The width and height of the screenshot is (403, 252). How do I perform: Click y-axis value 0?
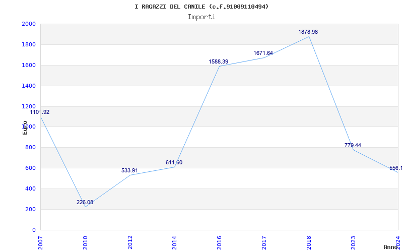coord(34,230)
